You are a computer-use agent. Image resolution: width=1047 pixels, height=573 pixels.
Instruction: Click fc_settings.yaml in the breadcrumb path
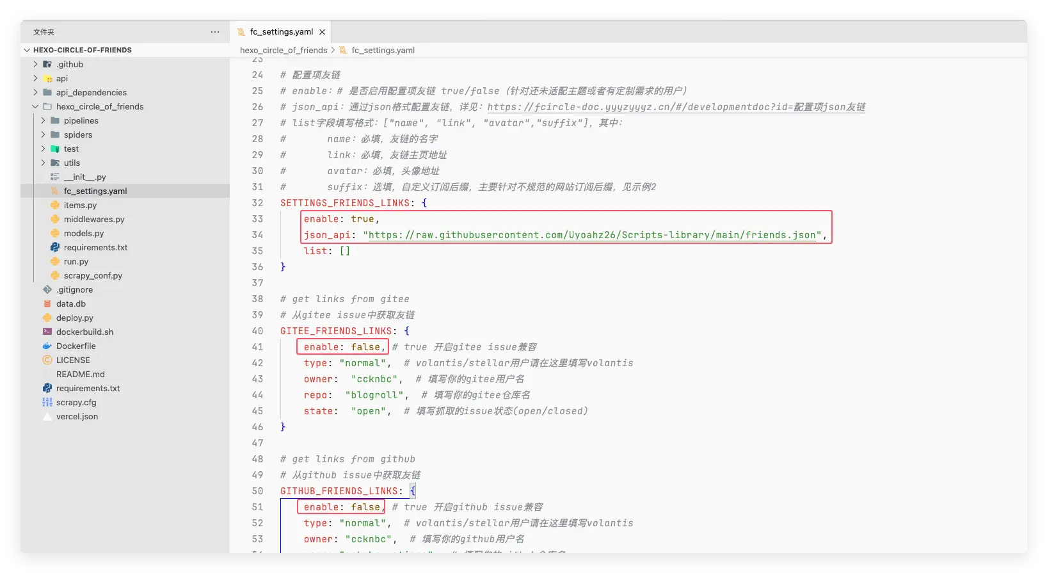[383, 50]
